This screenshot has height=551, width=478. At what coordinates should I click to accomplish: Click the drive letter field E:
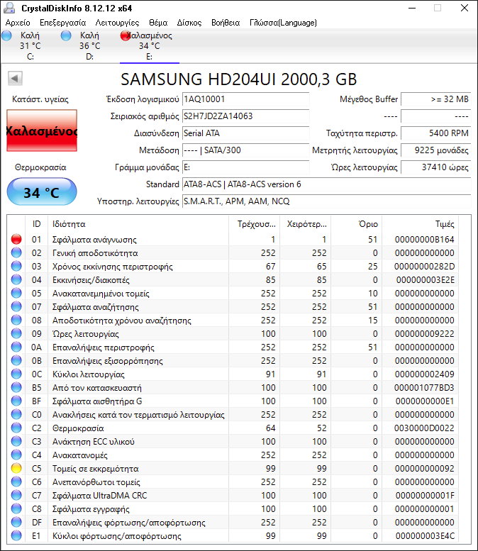tap(245, 167)
